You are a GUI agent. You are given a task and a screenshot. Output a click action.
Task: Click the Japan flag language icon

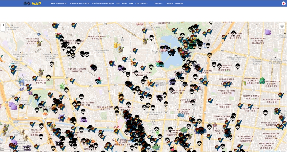click(283, 4)
